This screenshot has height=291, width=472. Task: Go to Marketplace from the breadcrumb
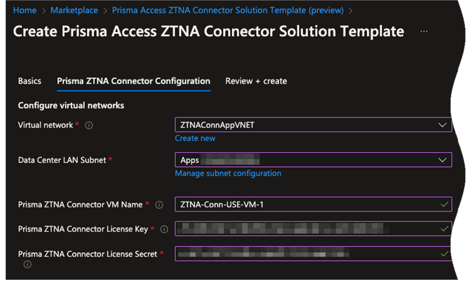(74, 10)
